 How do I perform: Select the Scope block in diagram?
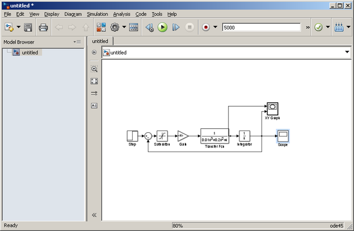pyautogui.click(x=283, y=136)
